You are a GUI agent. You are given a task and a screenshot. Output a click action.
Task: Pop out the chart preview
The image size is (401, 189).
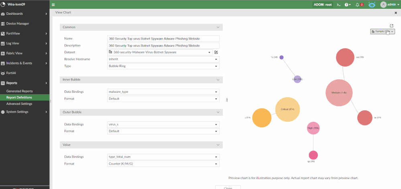click(x=392, y=26)
